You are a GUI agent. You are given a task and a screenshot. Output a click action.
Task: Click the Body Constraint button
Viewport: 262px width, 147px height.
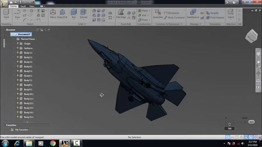click(174, 18)
